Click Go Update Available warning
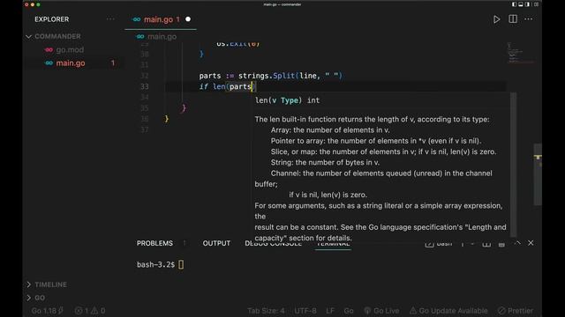 point(448,311)
